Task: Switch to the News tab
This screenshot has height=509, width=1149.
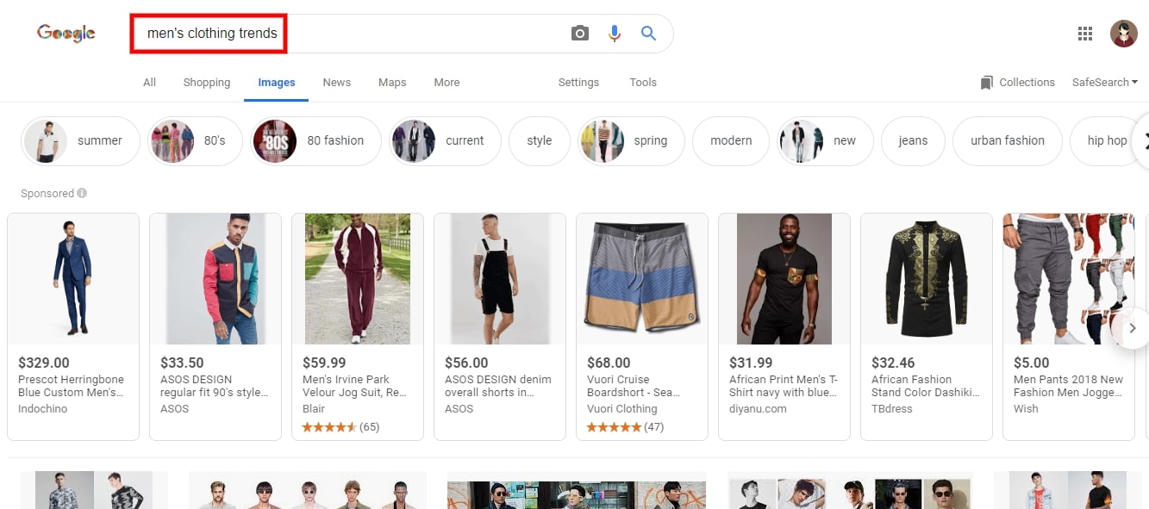Action: (x=336, y=83)
